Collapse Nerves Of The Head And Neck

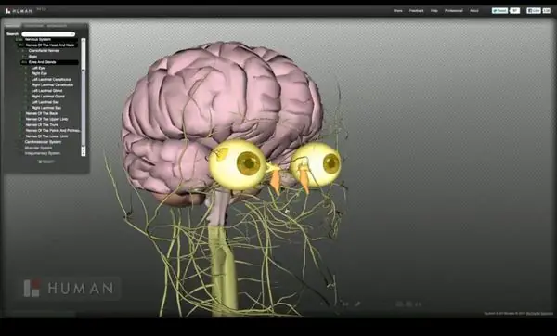21,45
